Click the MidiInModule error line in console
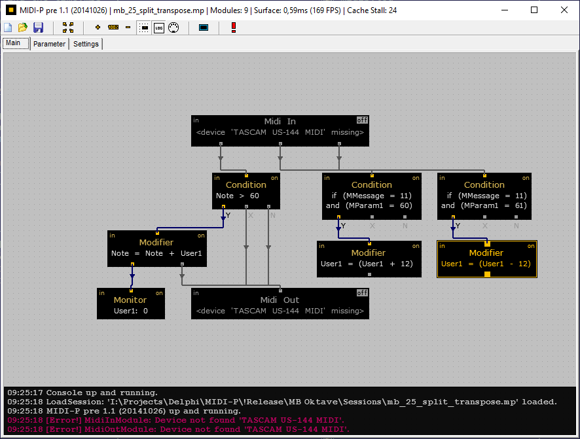Screen dimensions: 580x439 [x=176, y=420]
